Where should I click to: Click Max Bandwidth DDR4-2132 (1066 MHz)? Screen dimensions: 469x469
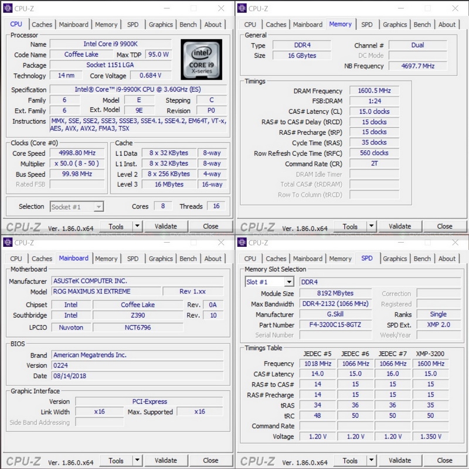click(335, 304)
